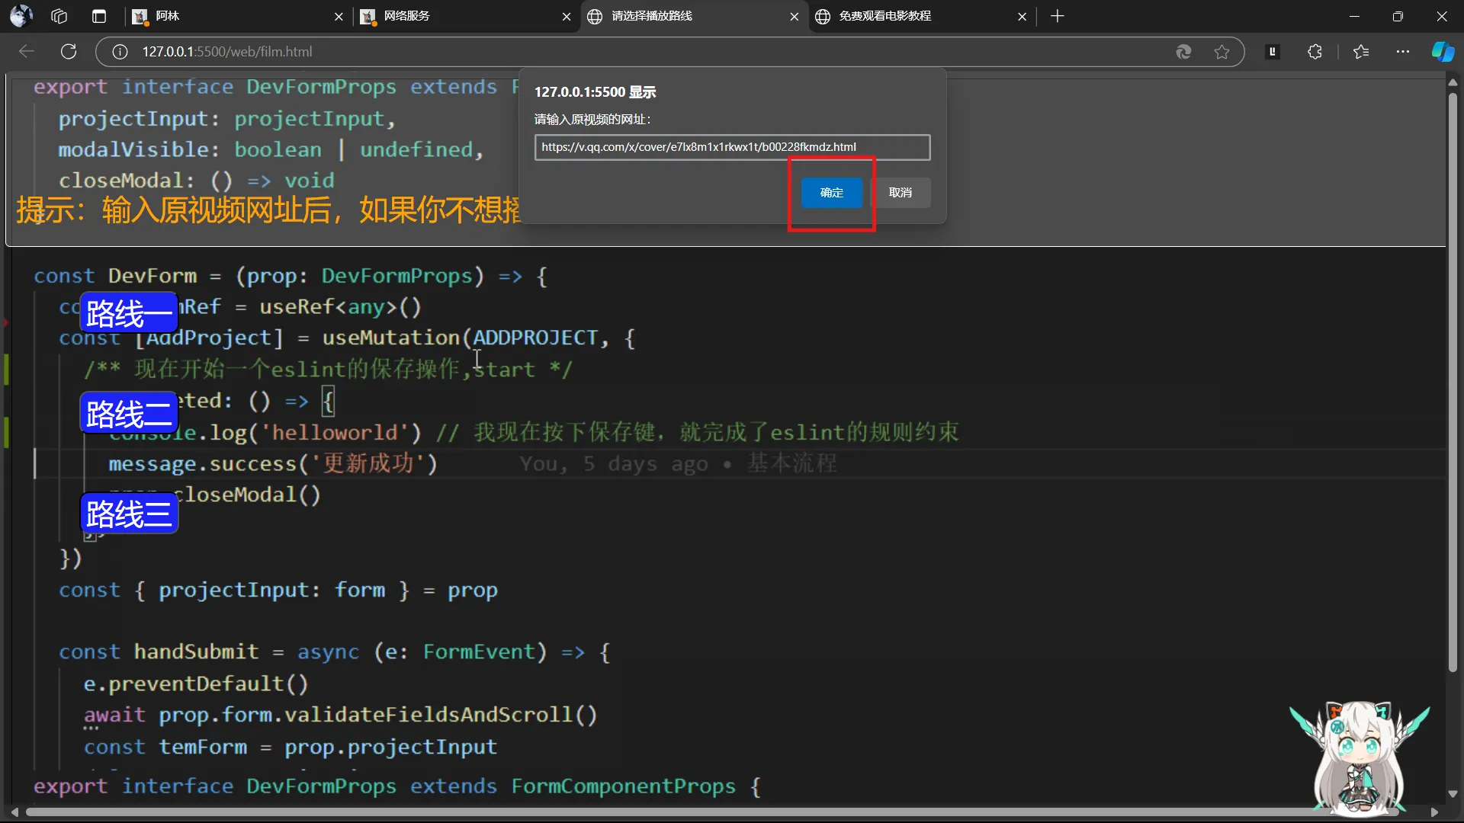This screenshot has height=823, width=1464.
Task: Open the favorites list icon
Action: pos(1361,52)
